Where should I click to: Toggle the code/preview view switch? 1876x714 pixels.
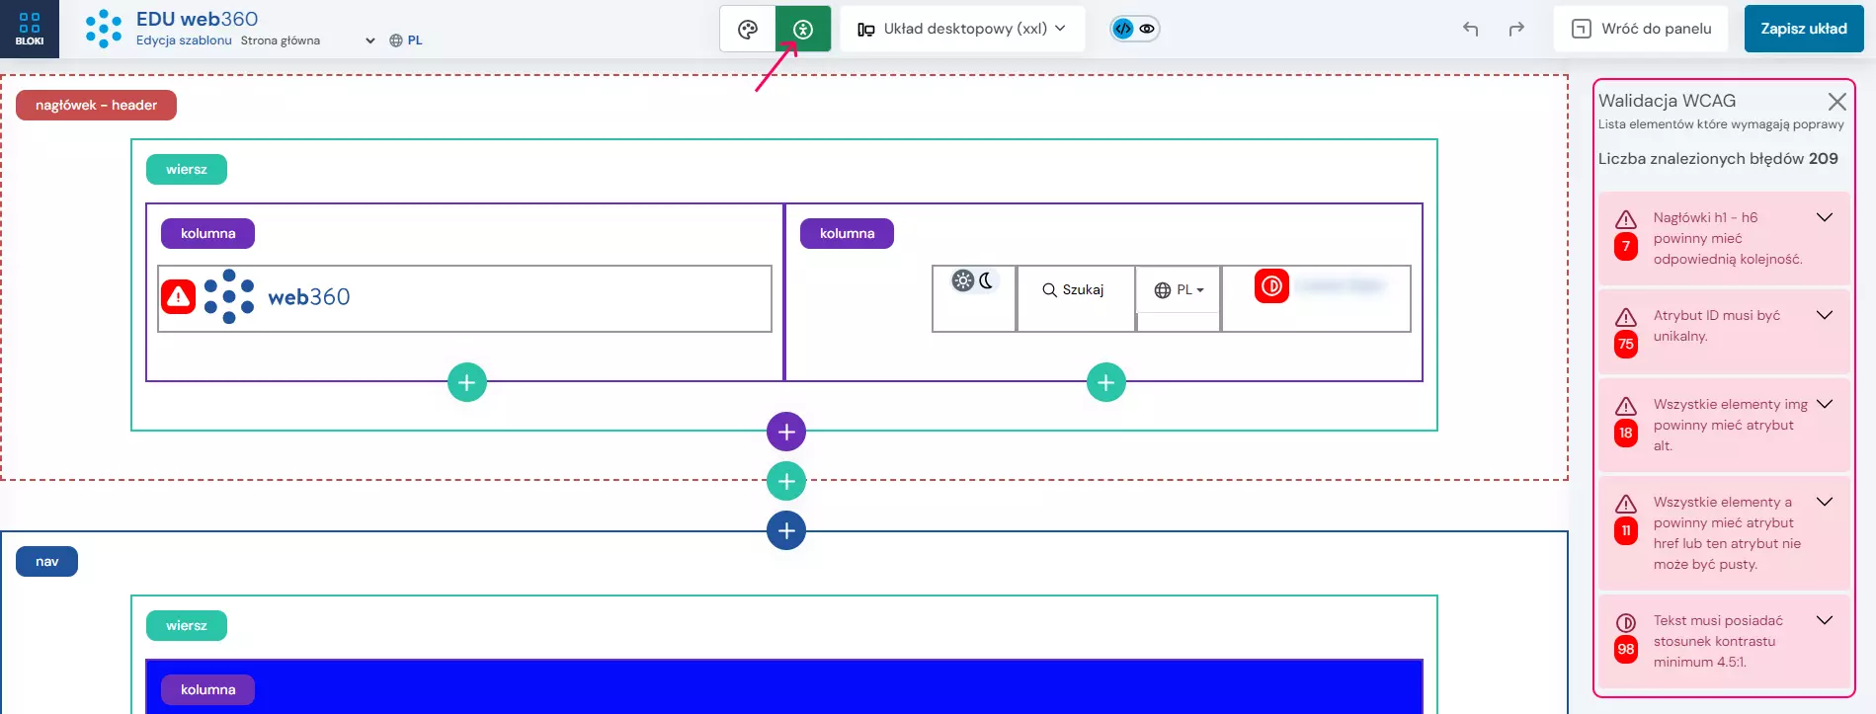tap(1134, 29)
